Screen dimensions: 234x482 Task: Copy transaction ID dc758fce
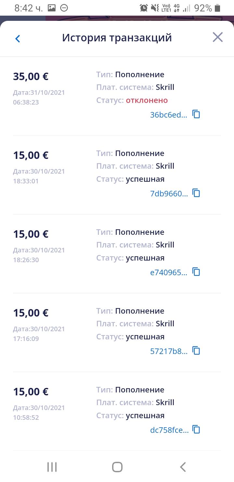tap(196, 430)
